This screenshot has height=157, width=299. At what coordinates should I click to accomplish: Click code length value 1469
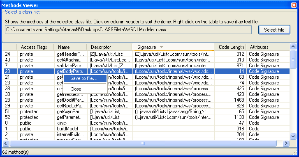pyautogui.click(x=239, y=100)
